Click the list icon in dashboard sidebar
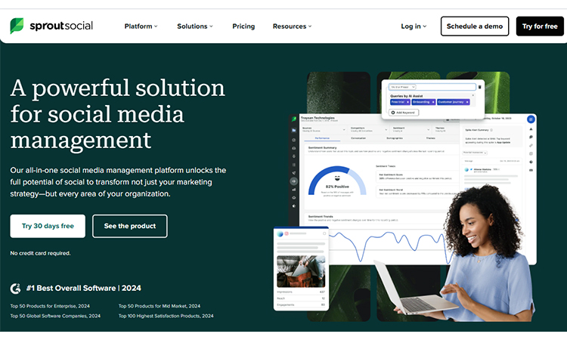 [x=294, y=165]
